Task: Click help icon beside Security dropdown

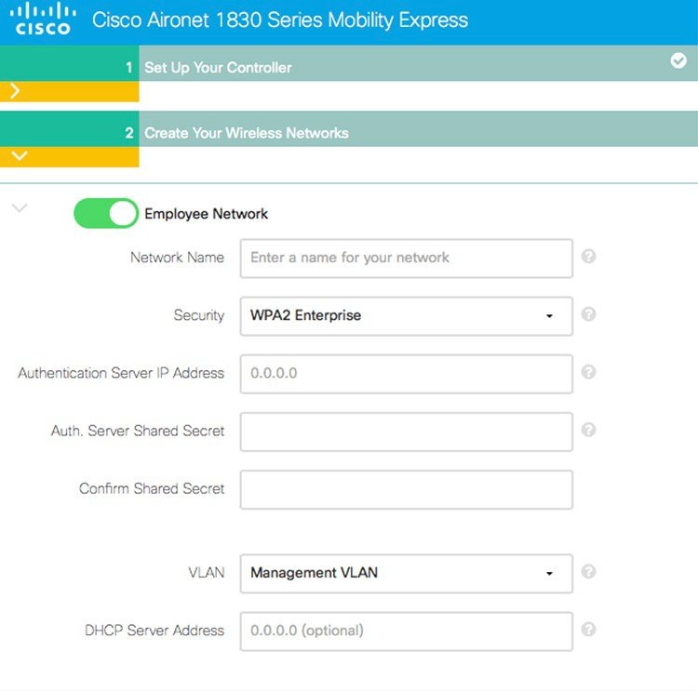Action: click(x=588, y=314)
